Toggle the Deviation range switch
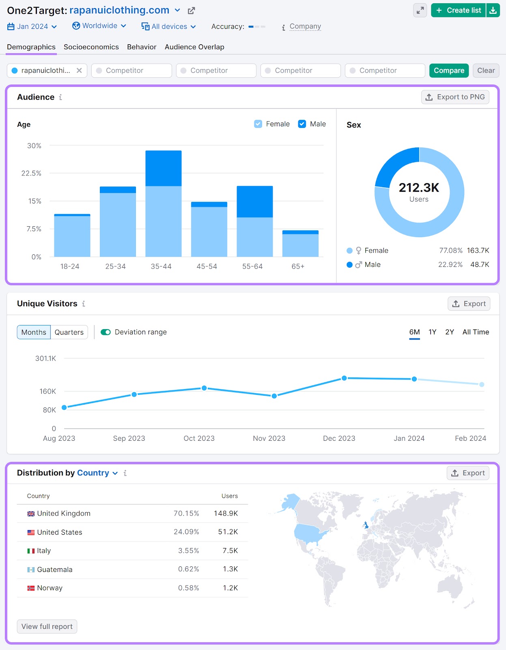The height and width of the screenshot is (650, 506). pyautogui.click(x=106, y=332)
